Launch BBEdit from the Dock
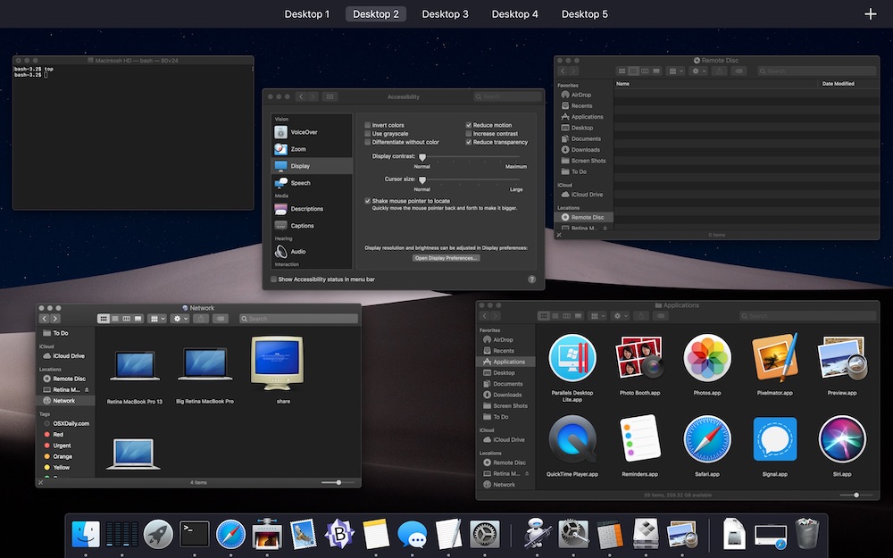893x558 pixels. click(x=338, y=534)
